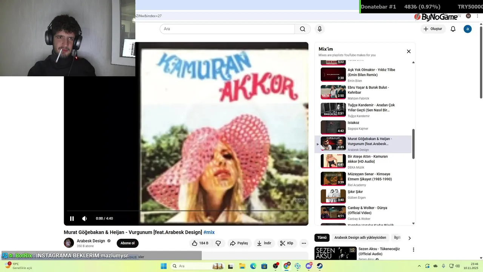Image resolution: width=483 pixels, height=272 pixels.
Task: Pause the video with the pause button
Action: point(72,218)
